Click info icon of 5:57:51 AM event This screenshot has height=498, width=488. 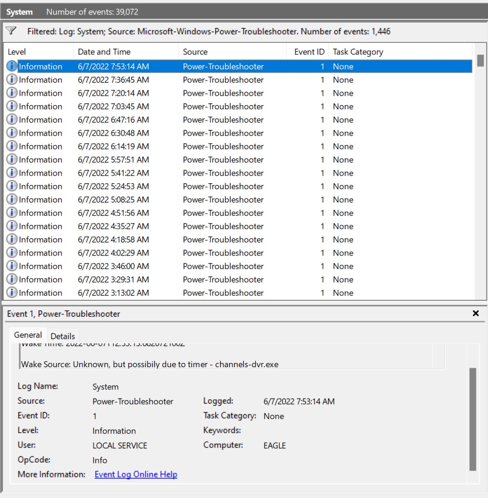coord(12,160)
